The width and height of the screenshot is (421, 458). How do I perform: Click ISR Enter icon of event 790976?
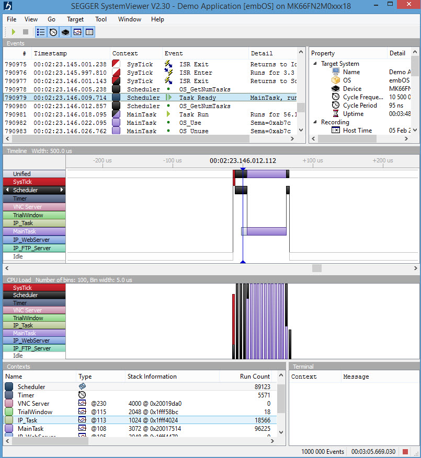[168, 72]
